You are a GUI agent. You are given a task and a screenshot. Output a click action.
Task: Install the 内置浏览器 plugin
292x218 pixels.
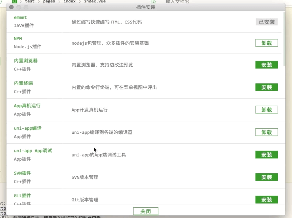click(267, 65)
